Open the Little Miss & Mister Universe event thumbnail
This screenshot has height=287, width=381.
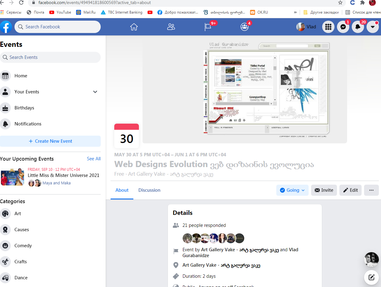(x=12, y=177)
